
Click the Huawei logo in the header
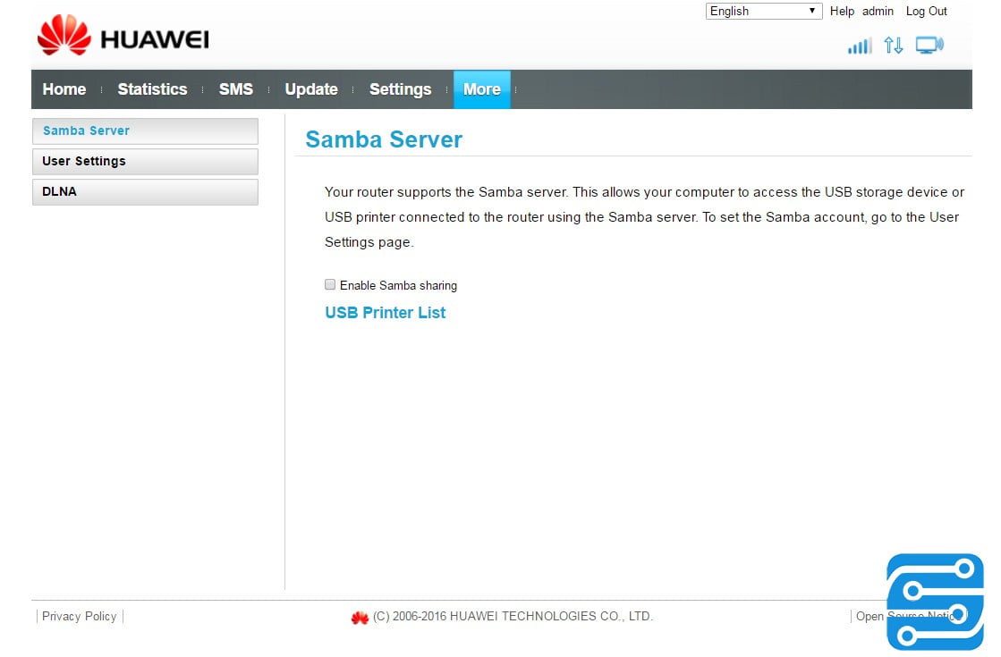(x=123, y=38)
